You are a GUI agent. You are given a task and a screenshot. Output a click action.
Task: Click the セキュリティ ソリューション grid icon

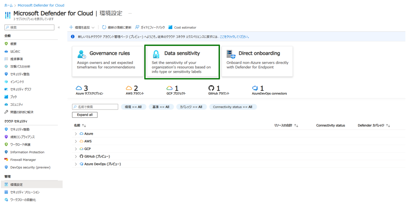pos(6,192)
